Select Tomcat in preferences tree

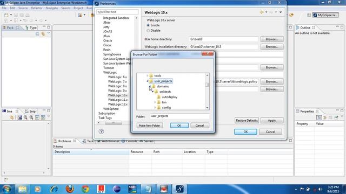108,68
